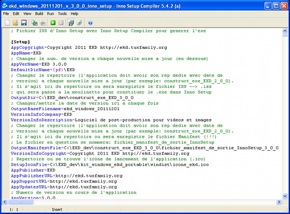
Task: Toggle the Target Setup toolbar icon
Action: [x=71, y=23]
